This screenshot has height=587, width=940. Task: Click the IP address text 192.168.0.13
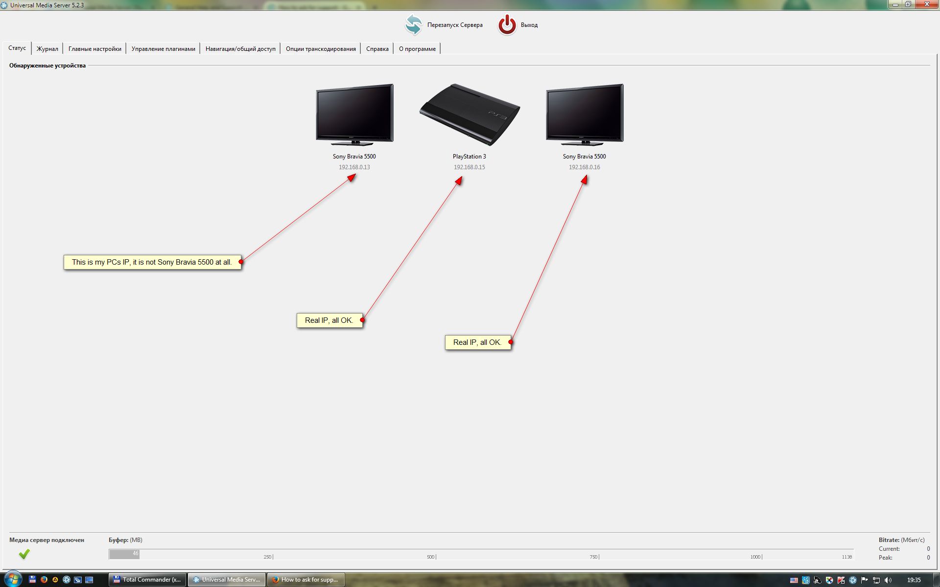(x=354, y=167)
